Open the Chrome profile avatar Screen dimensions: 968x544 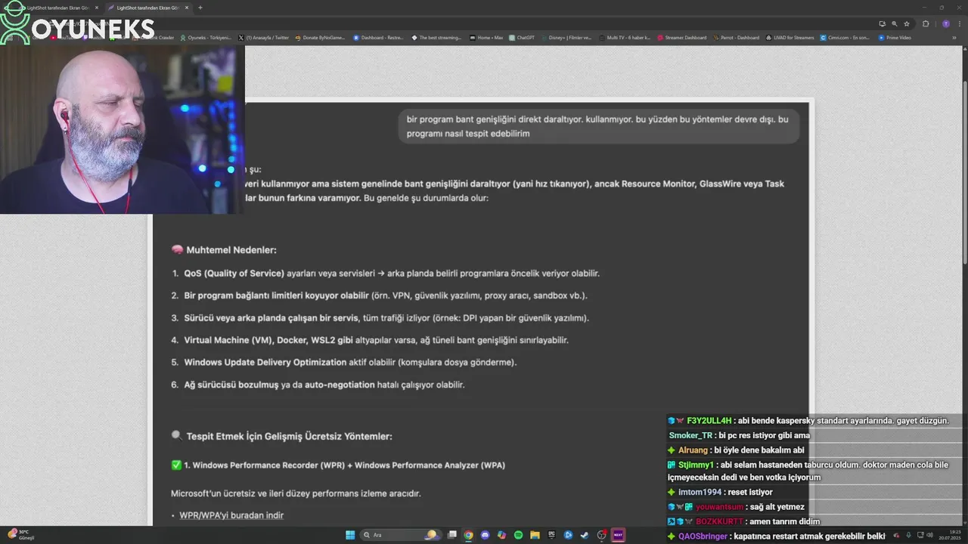point(946,23)
